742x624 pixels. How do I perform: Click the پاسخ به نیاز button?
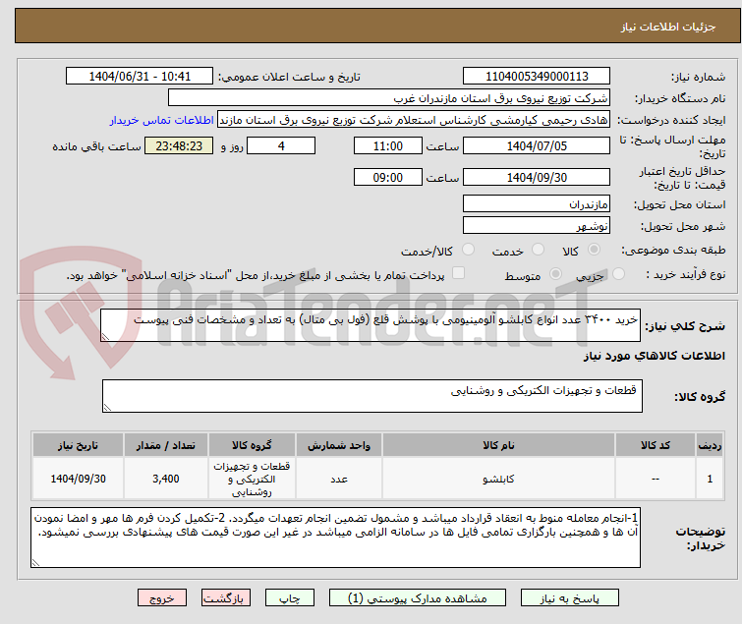pyautogui.click(x=570, y=598)
